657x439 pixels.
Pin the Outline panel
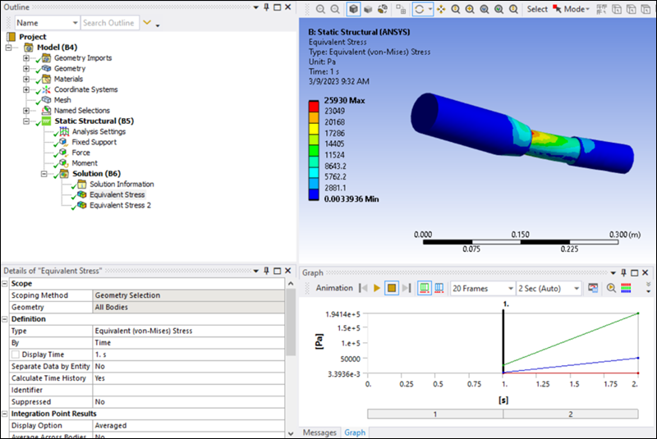pos(277,7)
